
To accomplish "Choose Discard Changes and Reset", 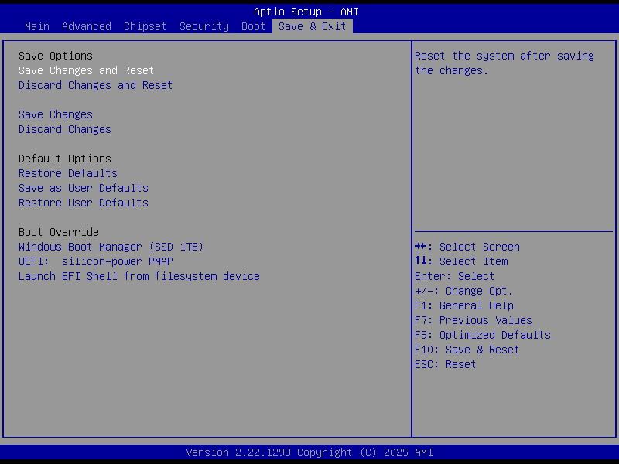I will [95, 85].
